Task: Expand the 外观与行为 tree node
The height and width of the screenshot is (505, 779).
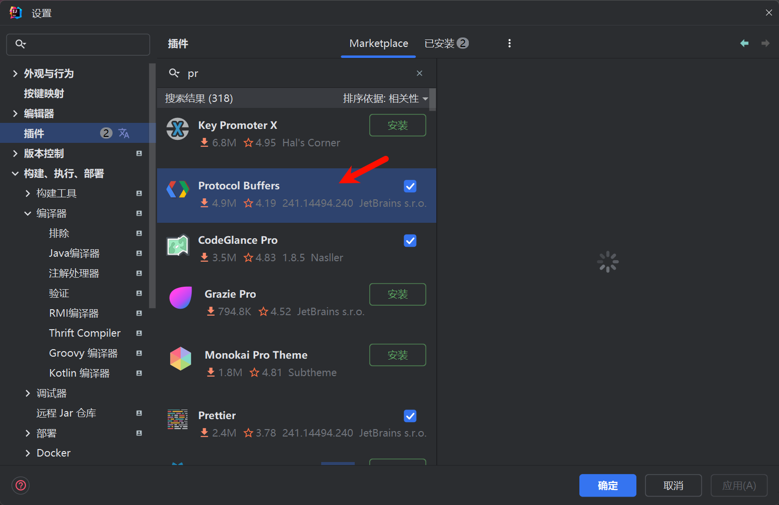Action: [15, 73]
